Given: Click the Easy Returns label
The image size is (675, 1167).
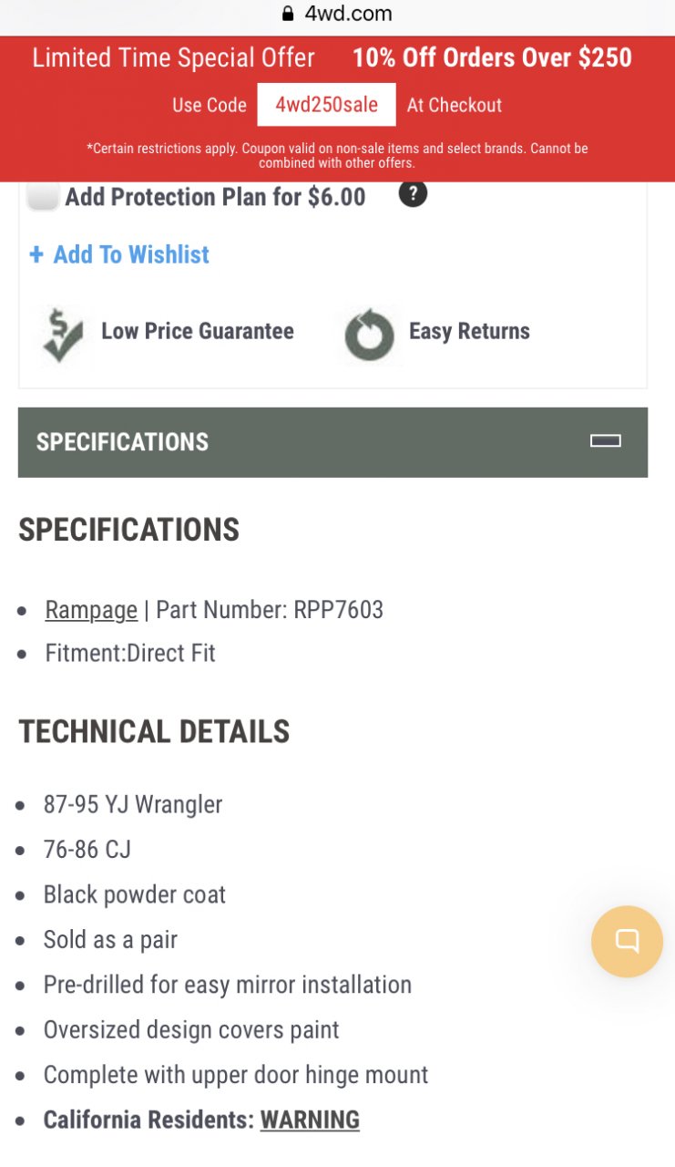Looking at the screenshot, I should point(469,331).
